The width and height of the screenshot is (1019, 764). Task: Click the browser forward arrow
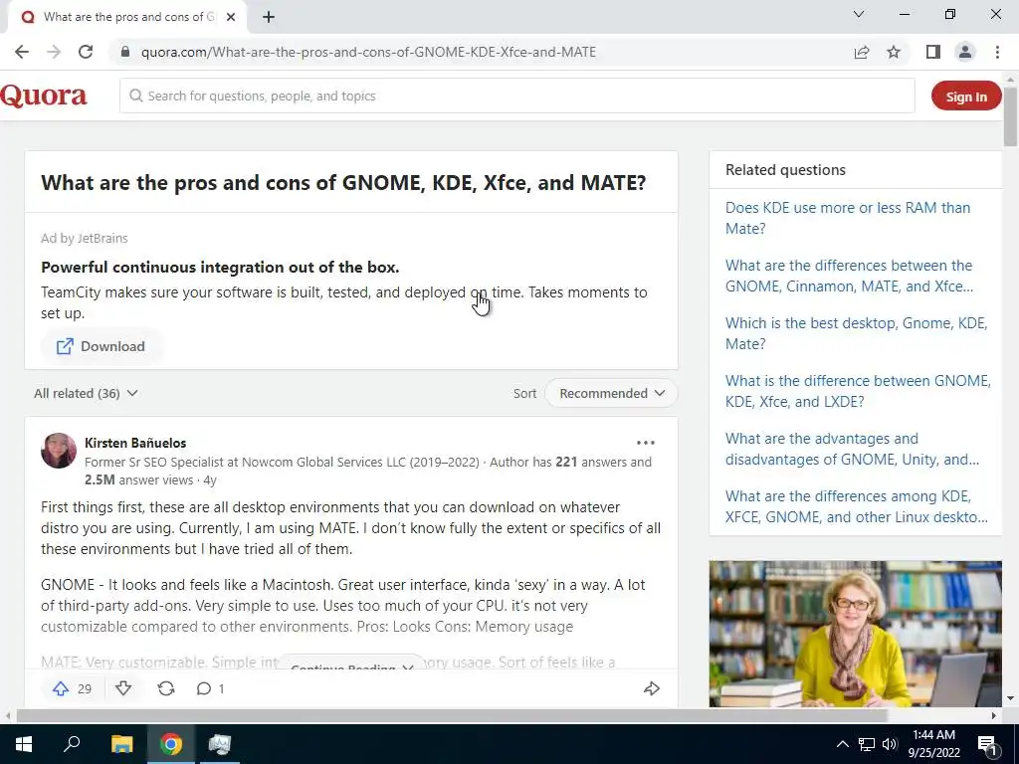click(54, 52)
